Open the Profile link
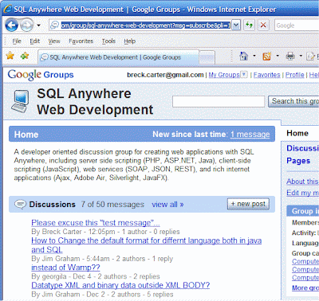This screenshot has height=301, width=319. [x=294, y=75]
